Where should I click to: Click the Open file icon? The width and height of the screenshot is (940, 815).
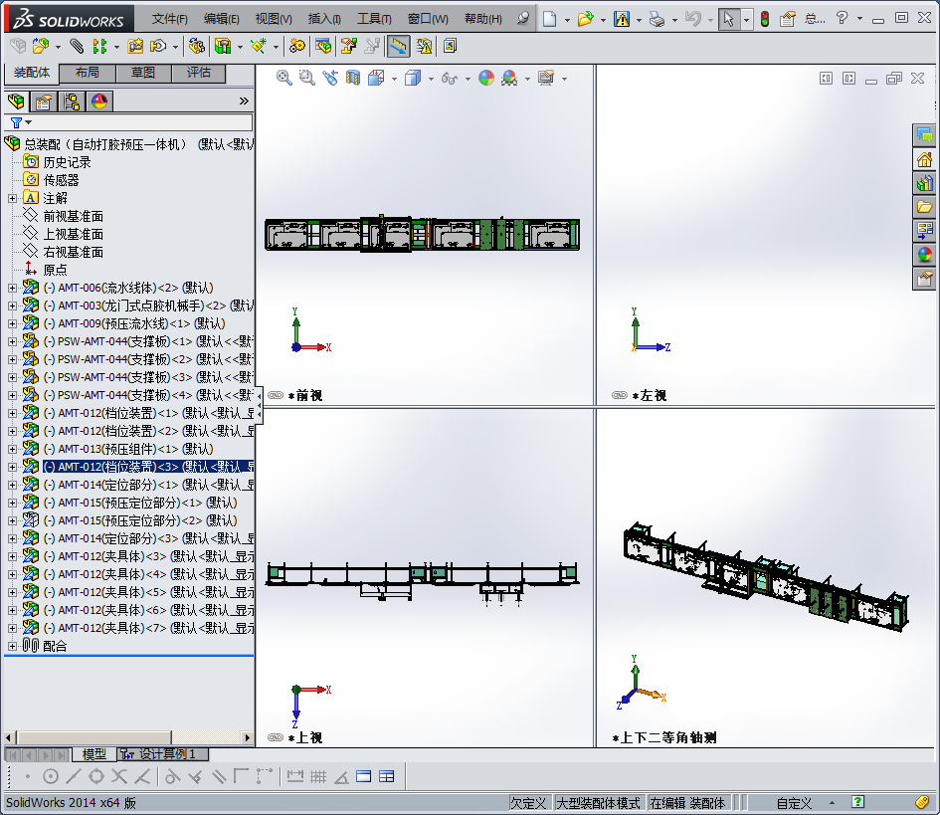[585, 19]
